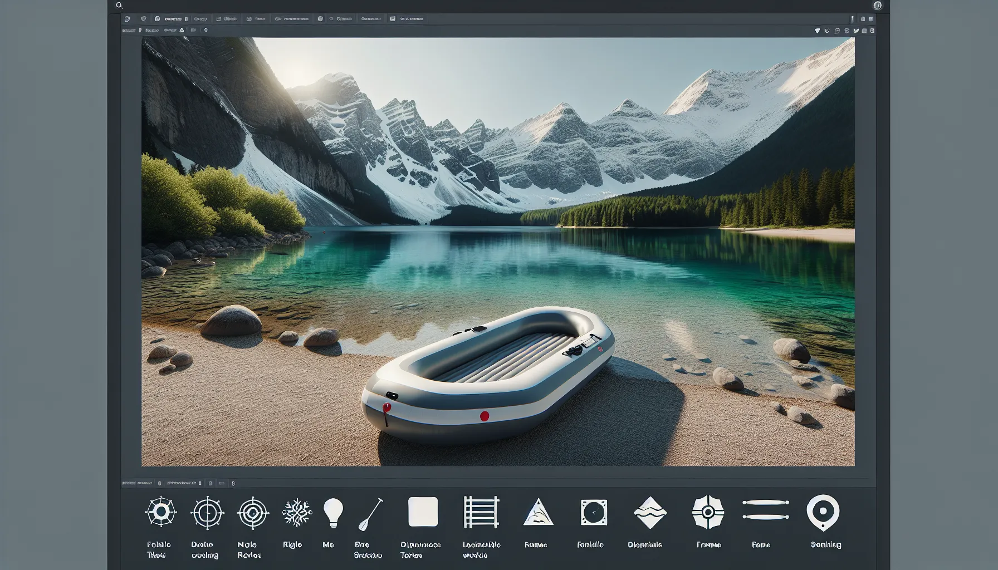Click the white shield icon in right toolbar
Screen dimensions: 998x570
click(817, 31)
